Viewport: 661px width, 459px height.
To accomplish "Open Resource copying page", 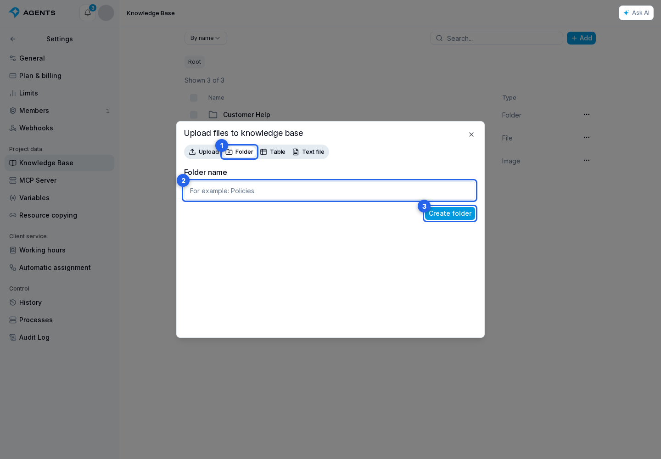I will [59, 215].
